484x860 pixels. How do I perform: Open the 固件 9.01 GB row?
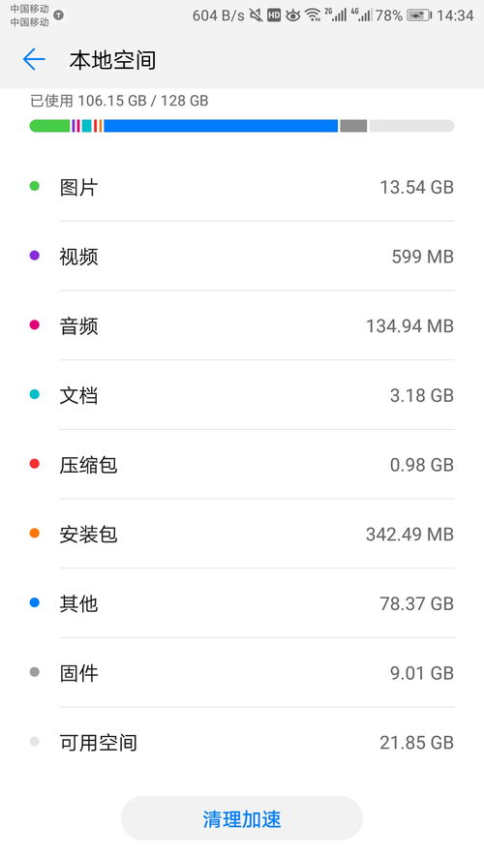242,673
